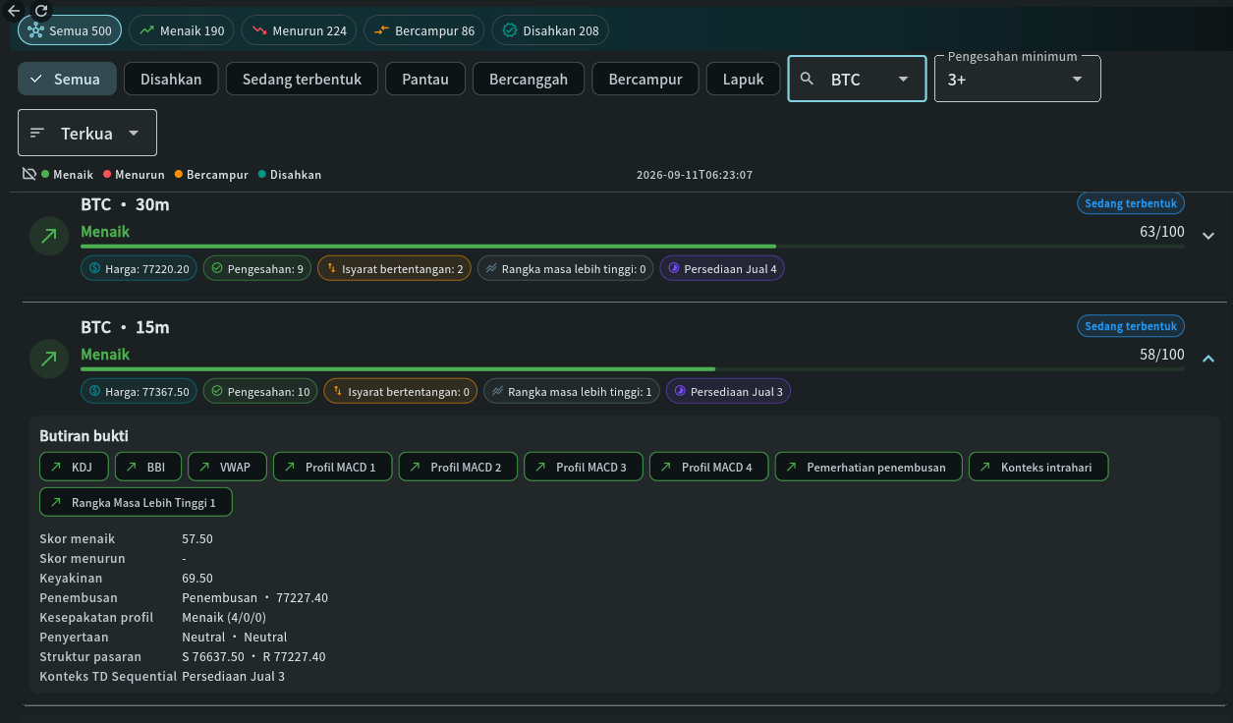This screenshot has width=1233, height=723.
Task: Toggle the Semua filter chip with checkmark
Action: point(67,79)
